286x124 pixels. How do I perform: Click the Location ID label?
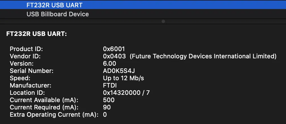(x=27, y=93)
